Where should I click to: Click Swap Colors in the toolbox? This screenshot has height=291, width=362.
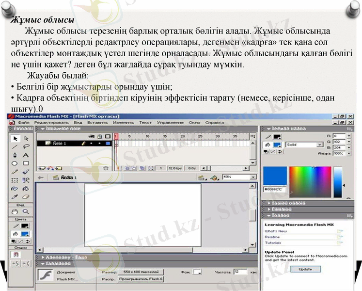click(x=28, y=242)
